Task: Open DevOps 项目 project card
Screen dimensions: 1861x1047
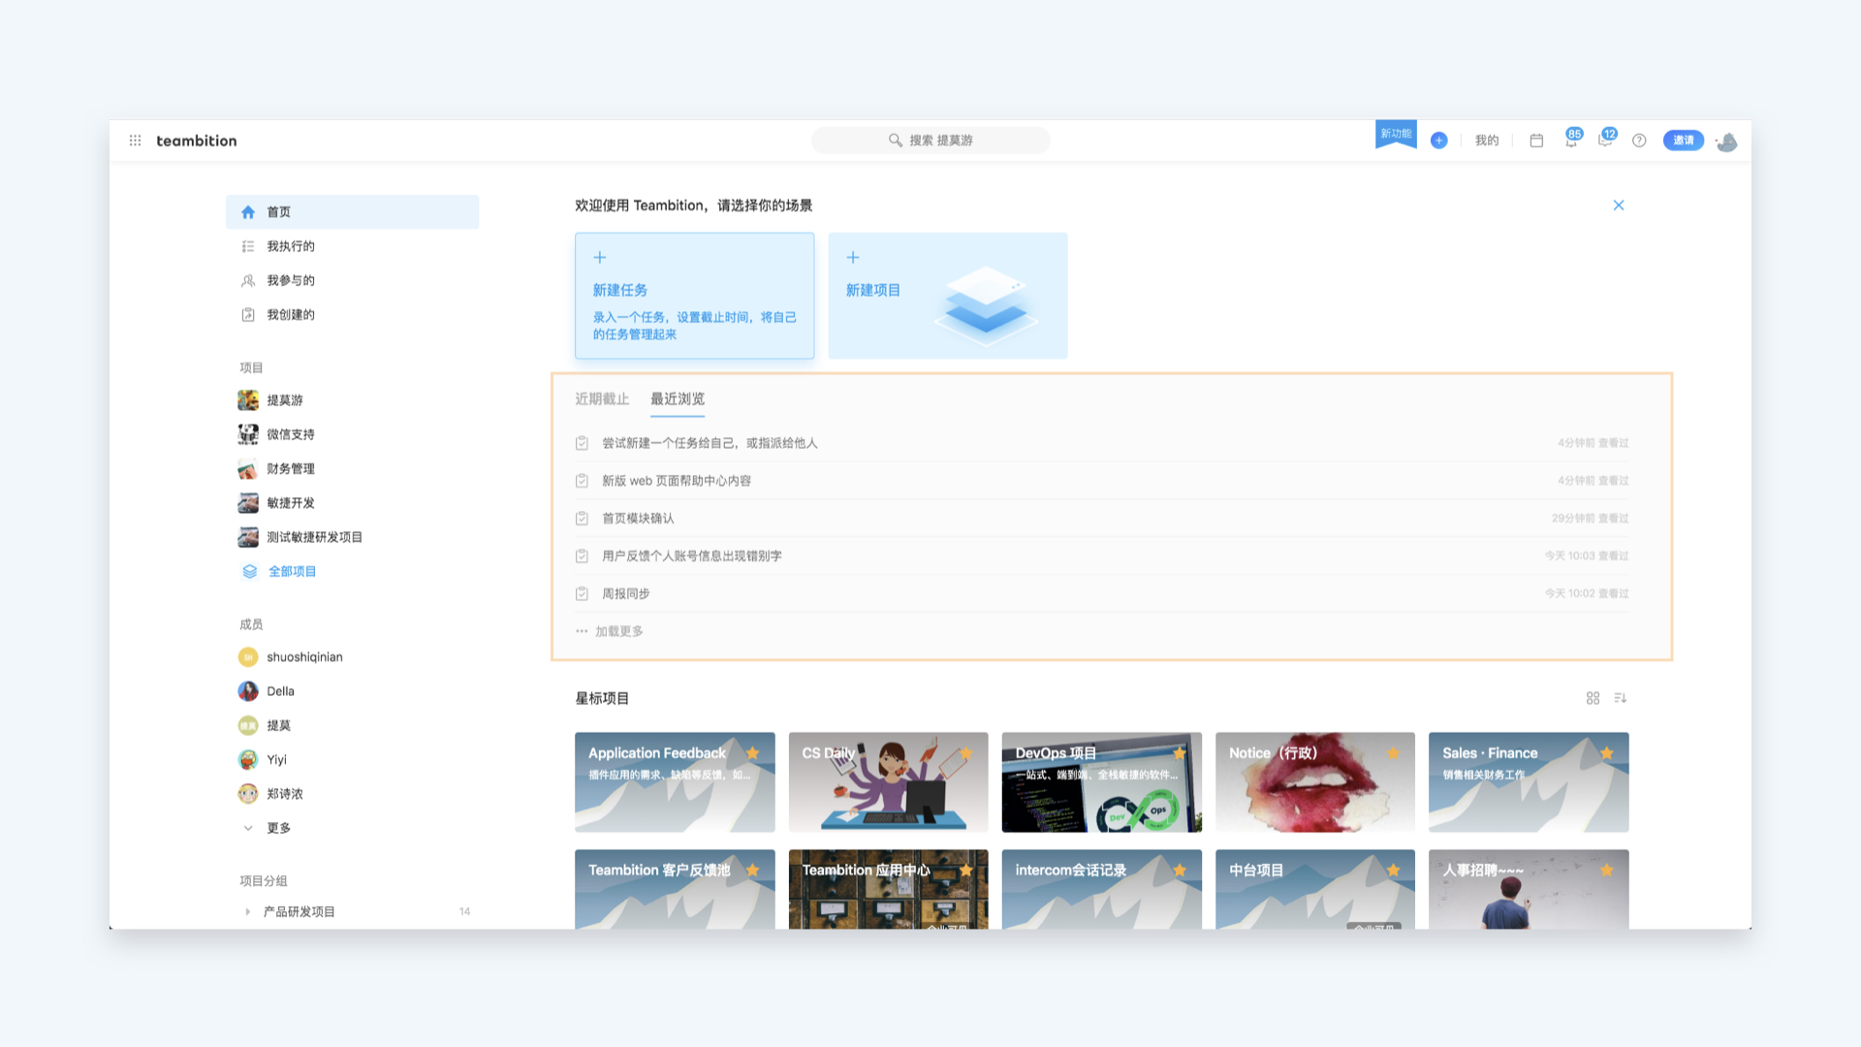Action: pos(1101,782)
